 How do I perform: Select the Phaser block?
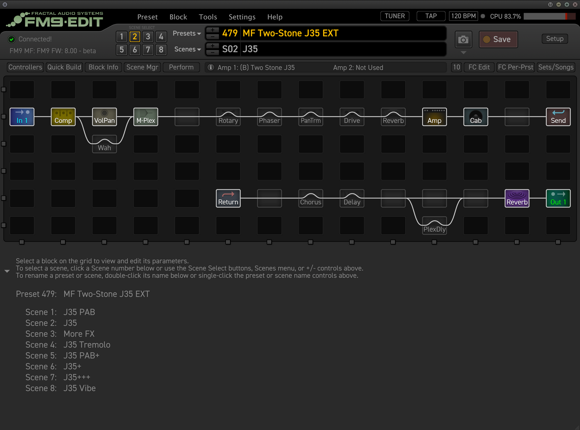click(x=269, y=117)
